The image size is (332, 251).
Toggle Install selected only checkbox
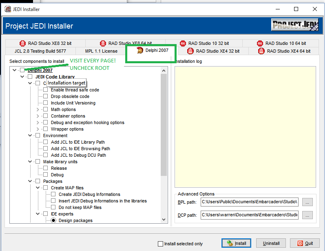point(160,244)
